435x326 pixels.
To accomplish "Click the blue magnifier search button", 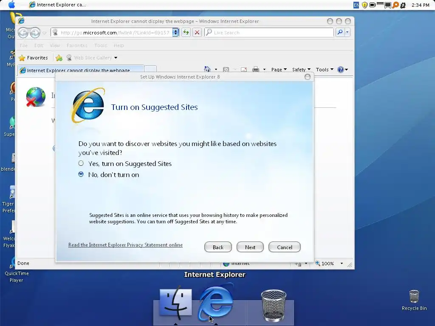I will [x=340, y=32].
